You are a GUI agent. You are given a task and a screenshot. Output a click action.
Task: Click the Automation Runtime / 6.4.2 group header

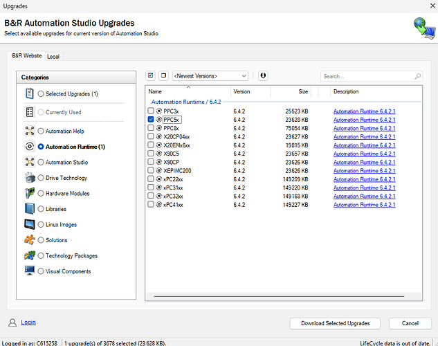(186, 102)
